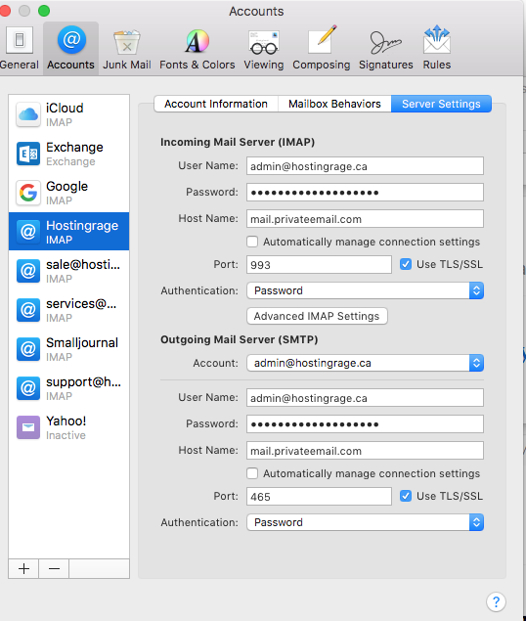Toggle incoming Automatically manage connection settings
This screenshot has height=621, width=526.
[x=252, y=242]
